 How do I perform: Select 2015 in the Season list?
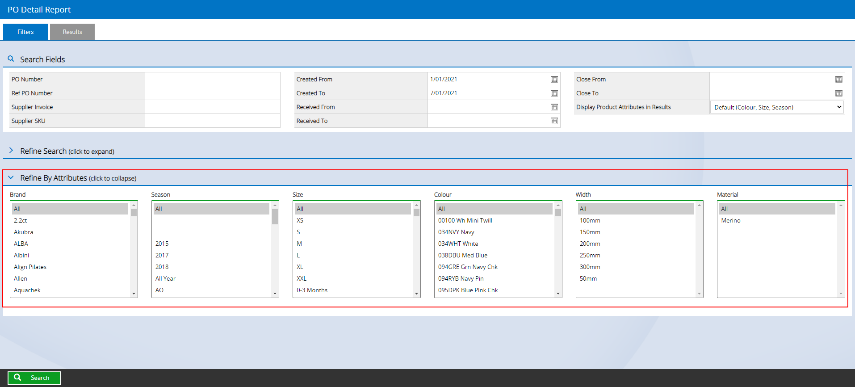[x=211, y=244]
